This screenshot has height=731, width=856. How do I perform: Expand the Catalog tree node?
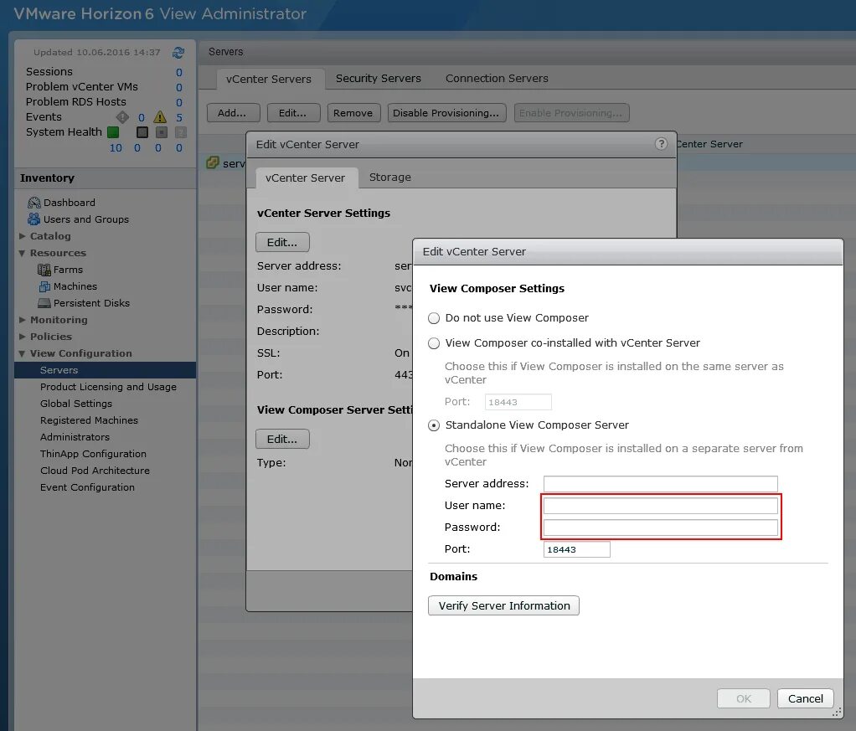click(x=23, y=236)
